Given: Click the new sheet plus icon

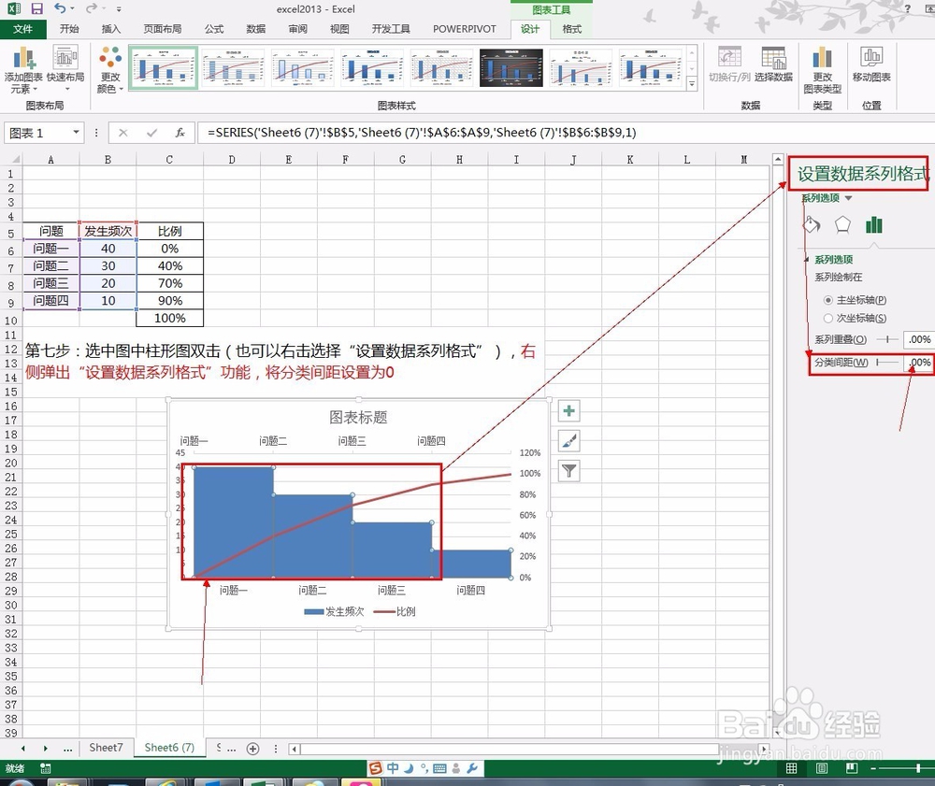Looking at the screenshot, I should pos(252,749).
